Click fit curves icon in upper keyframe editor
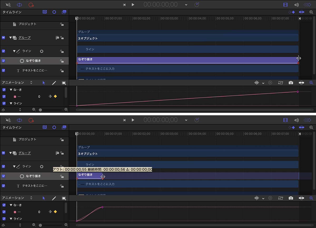 pyautogui.click(x=280, y=83)
